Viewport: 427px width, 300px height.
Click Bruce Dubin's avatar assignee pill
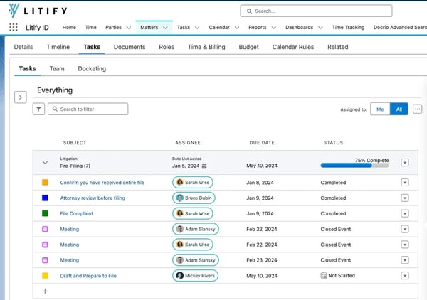pos(195,198)
